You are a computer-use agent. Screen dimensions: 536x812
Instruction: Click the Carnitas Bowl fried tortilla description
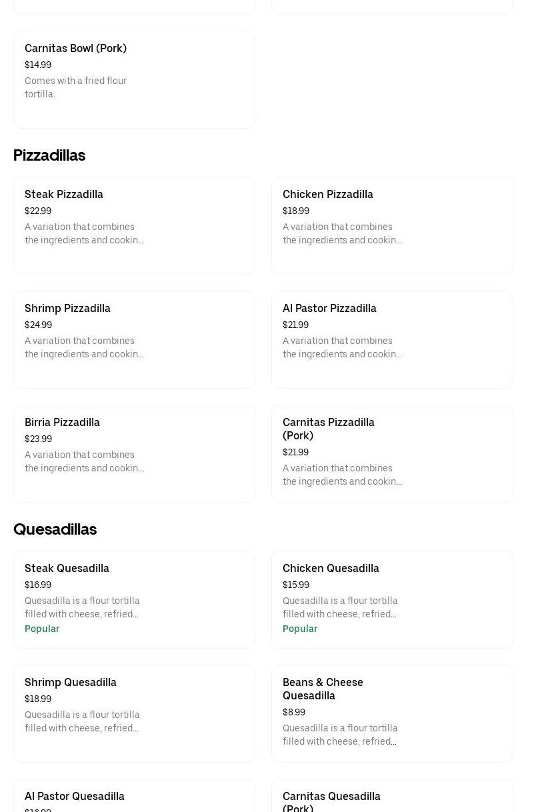click(75, 87)
